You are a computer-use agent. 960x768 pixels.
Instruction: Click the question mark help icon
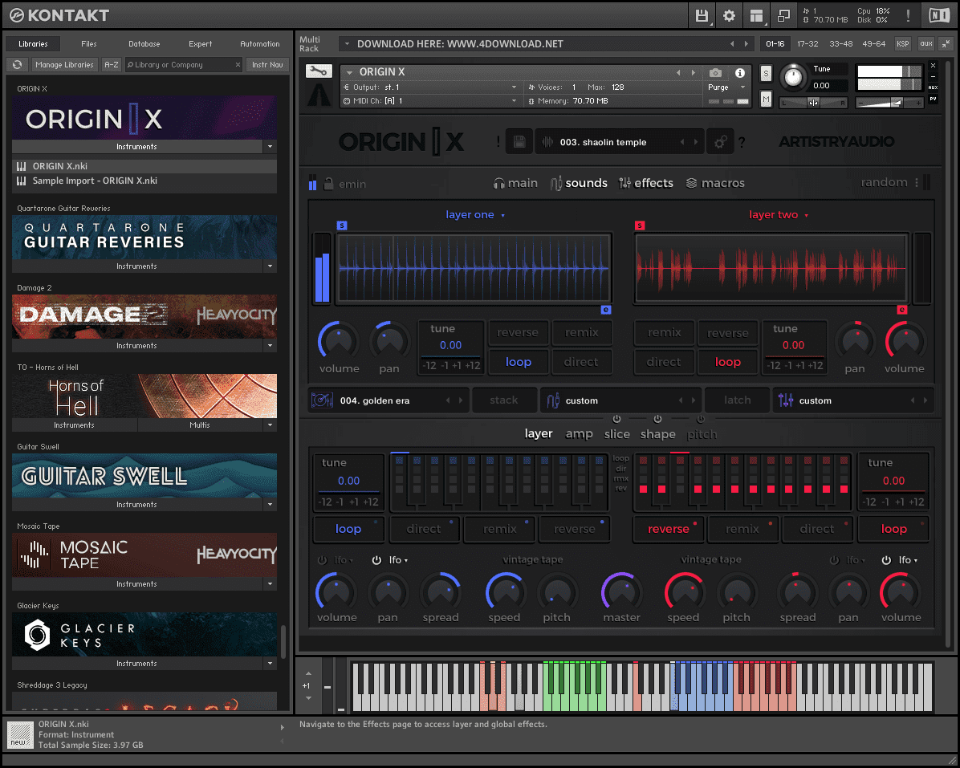coord(742,143)
